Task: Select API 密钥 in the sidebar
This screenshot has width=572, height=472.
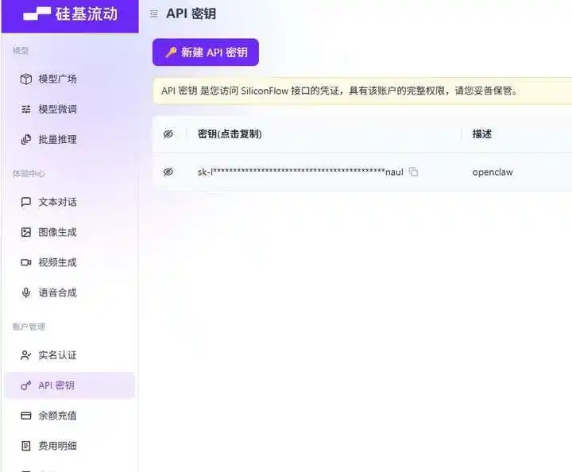Action: pyautogui.click(x=69, y=385)
